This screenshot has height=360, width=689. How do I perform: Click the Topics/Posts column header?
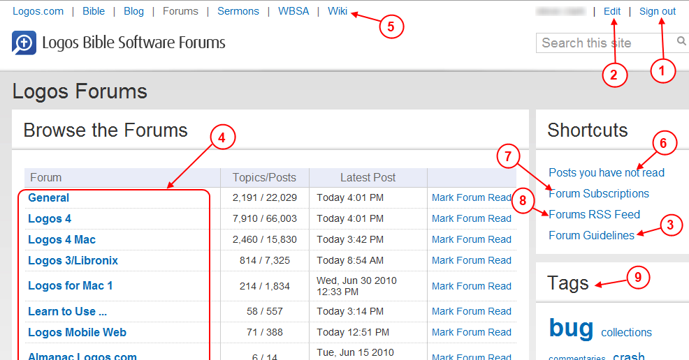tap(264, 178)
